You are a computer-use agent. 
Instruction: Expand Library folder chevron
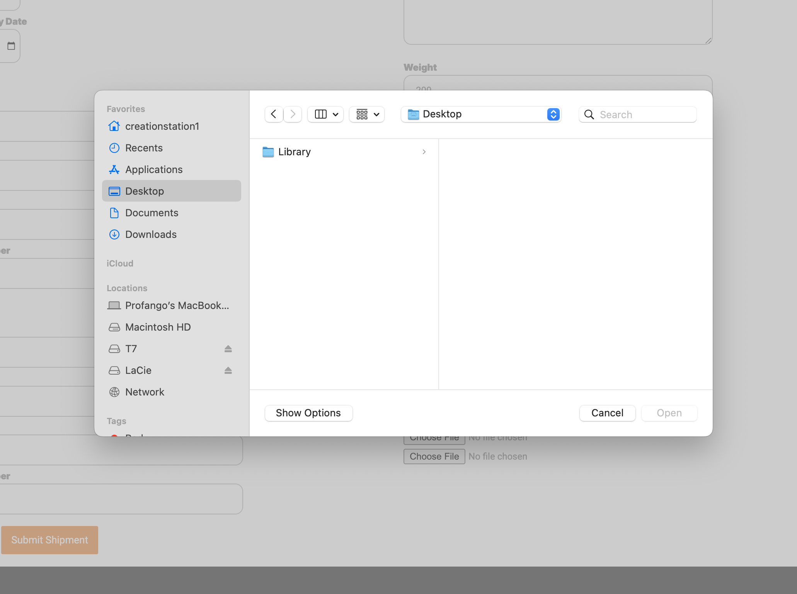pyautogui.click(x=424, y=152)
